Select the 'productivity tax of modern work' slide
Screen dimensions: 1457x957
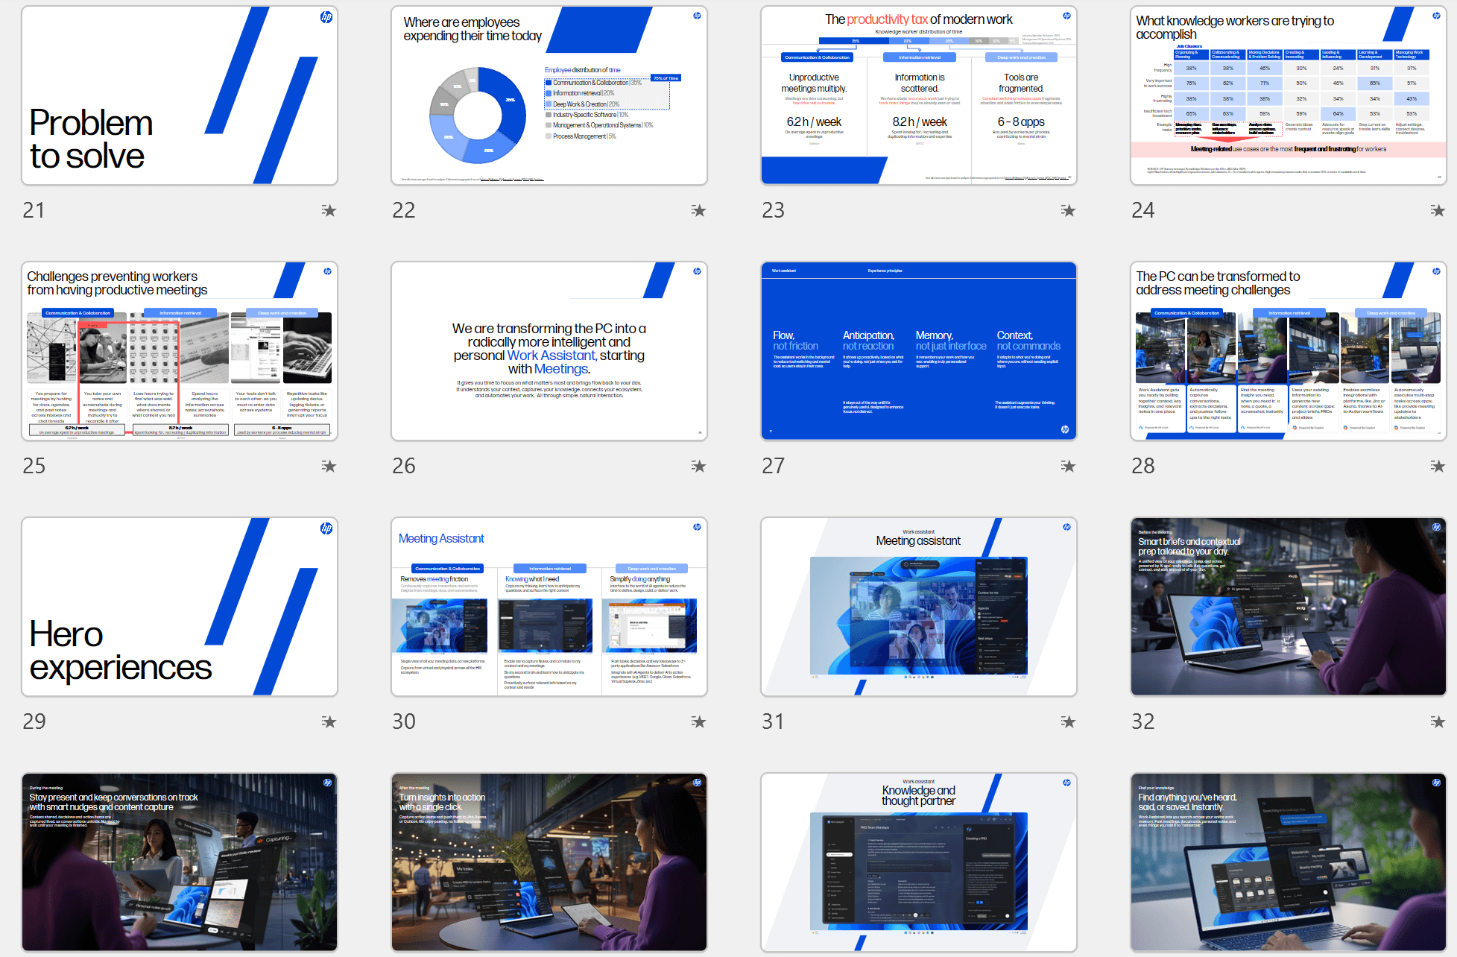tap(918, 95)
